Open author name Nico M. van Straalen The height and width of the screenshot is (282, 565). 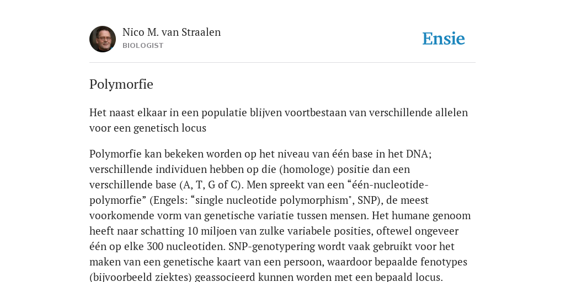(x=172, y=32)
